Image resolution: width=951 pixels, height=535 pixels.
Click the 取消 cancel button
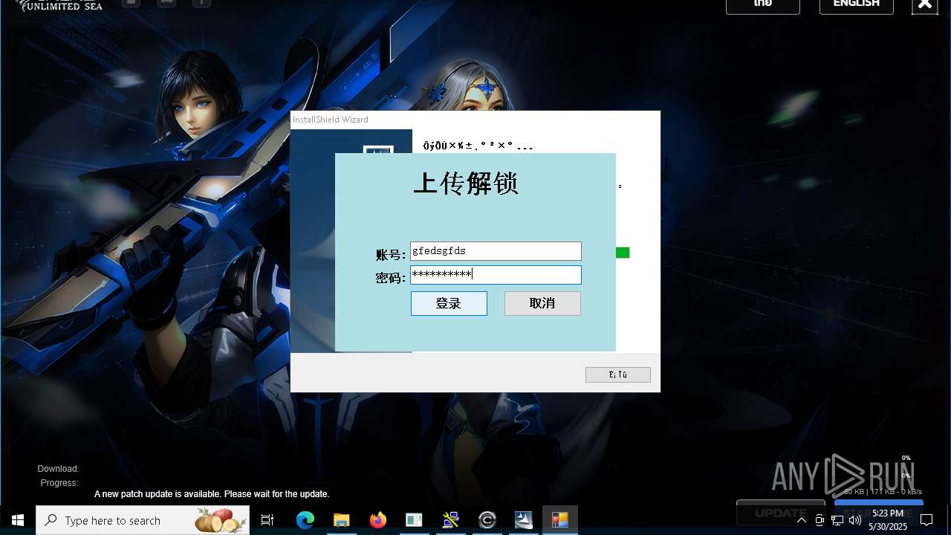542,303
